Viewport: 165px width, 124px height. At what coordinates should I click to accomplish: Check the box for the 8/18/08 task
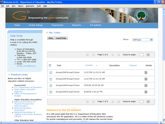click(51, 92)
